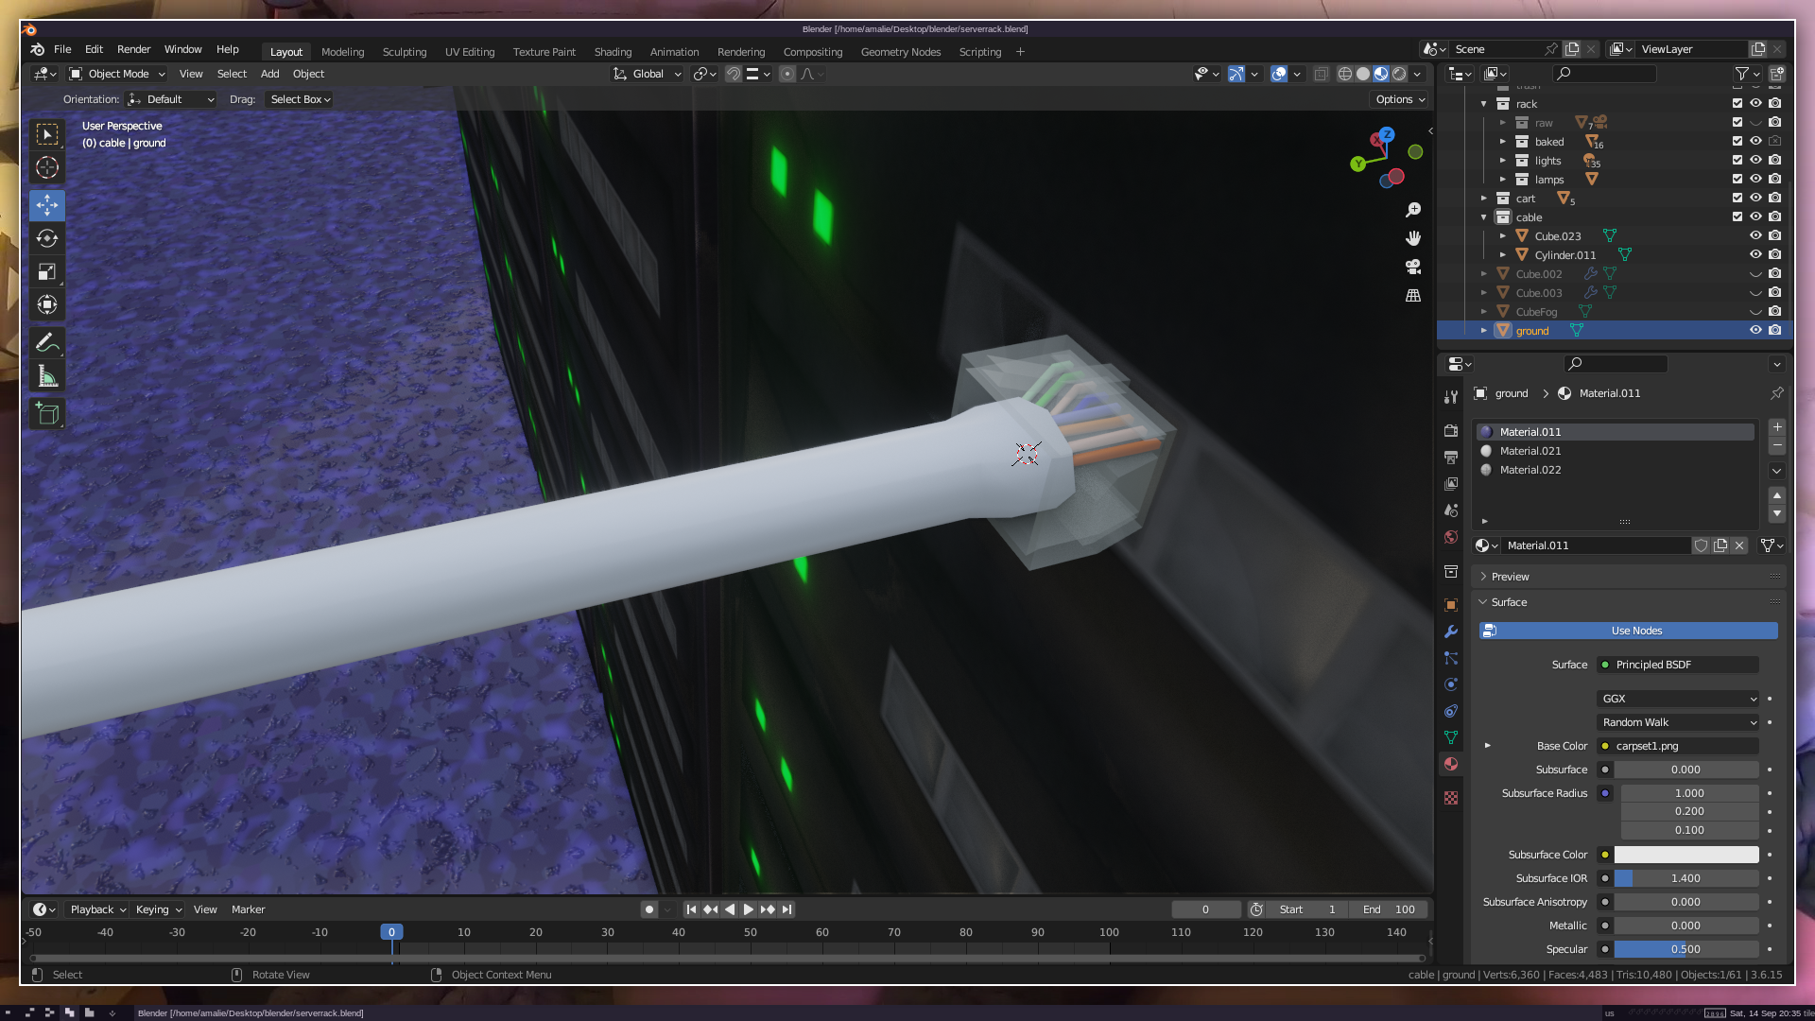The image size is (1815, 1021).
Task: Select the Measure tool
Action: coord(47,377)
